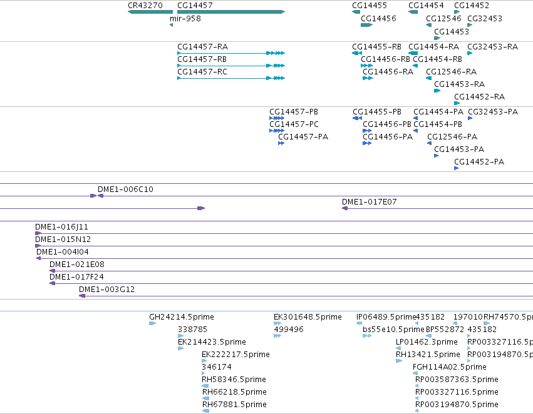This screenshot has height=414, width=533.
Task: Click the CG14454 gene label
Action: tap(426, 6)
